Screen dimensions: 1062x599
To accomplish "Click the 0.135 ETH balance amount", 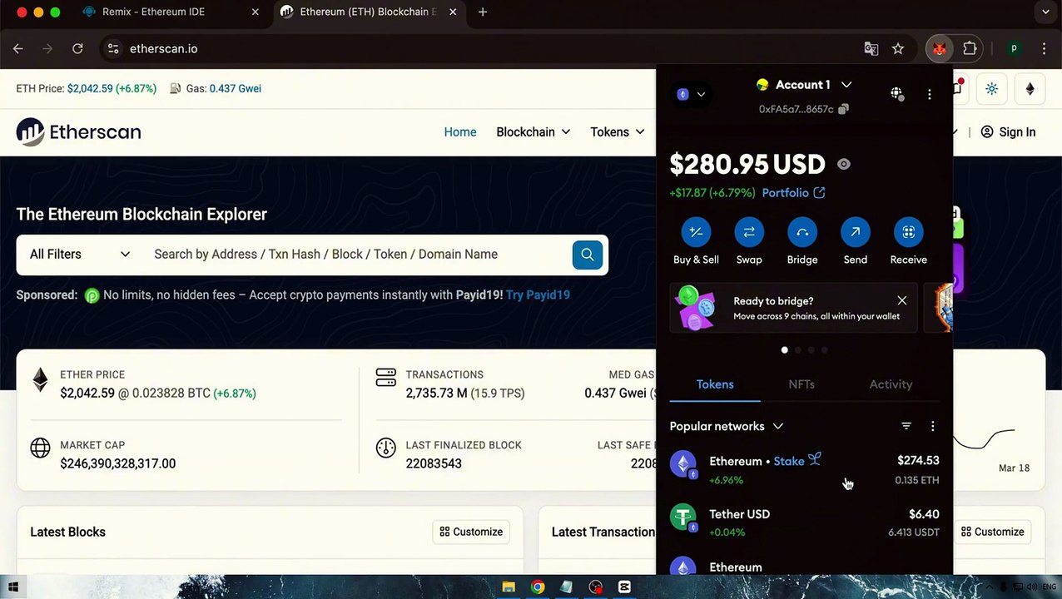I will [917, 480].
